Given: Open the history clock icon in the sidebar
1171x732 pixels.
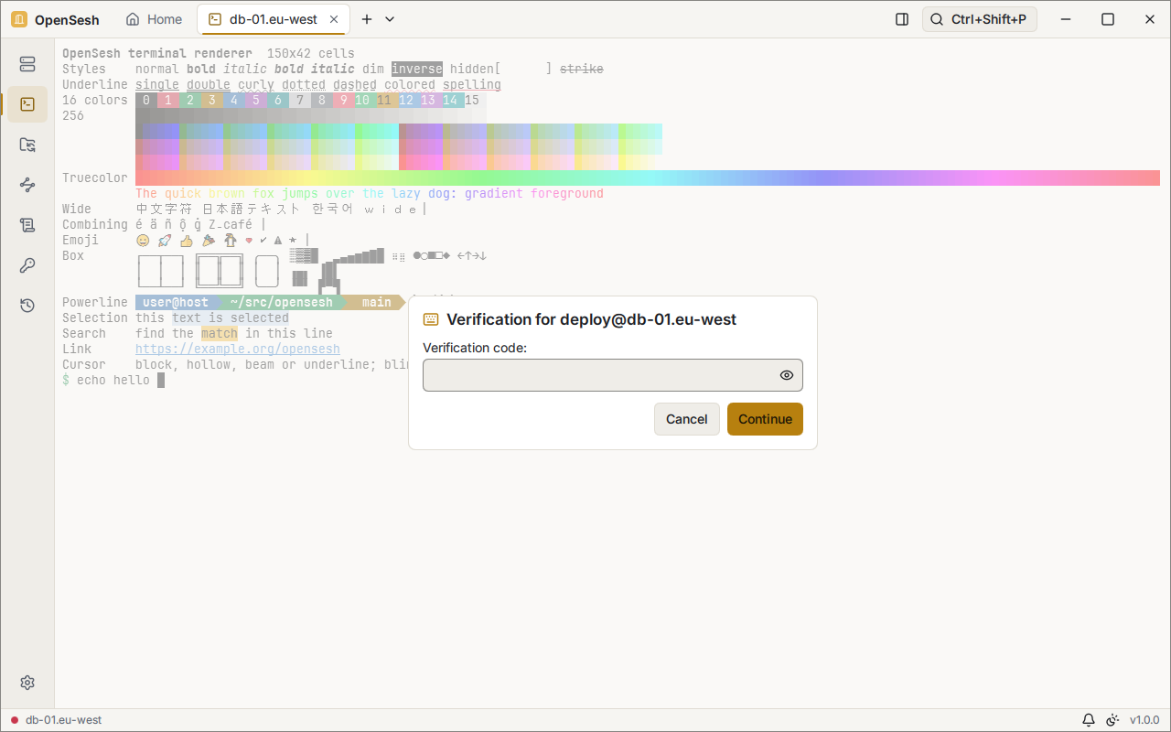Looking at the screenshot, I should pos(27,306).
